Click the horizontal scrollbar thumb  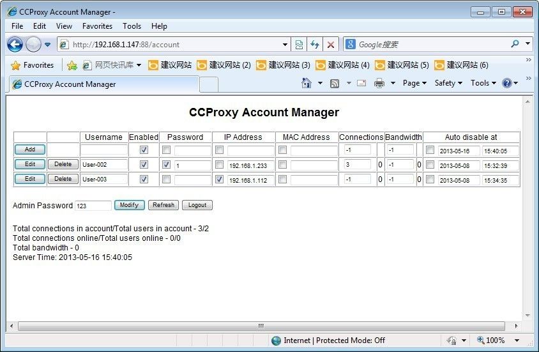(261, 326)
